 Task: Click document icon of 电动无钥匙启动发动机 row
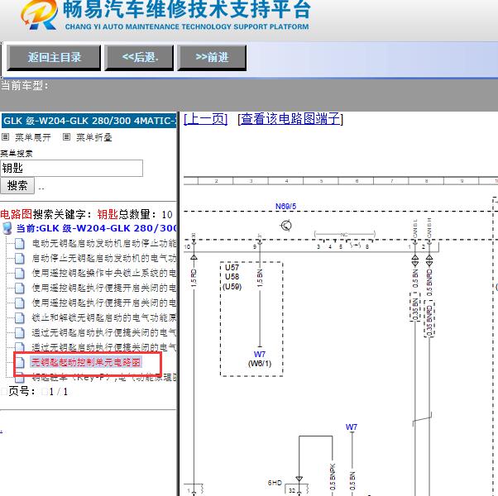pyautogui.click(x=19, y=244)
